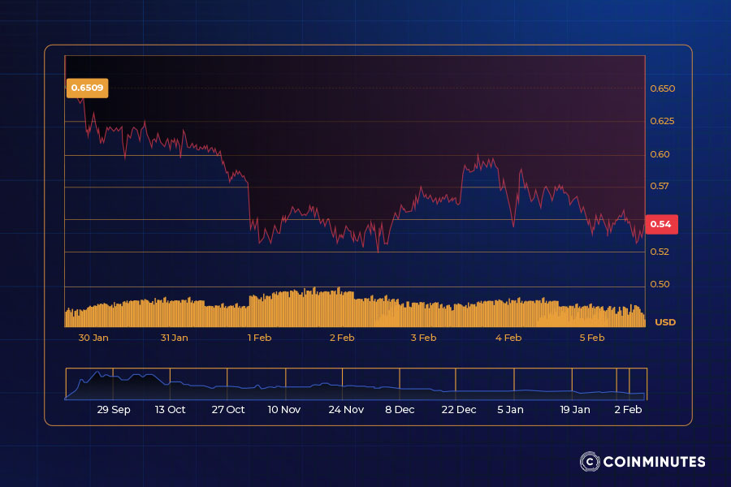The width and height of the screenshot is (731, 487).
Task: Click the red 0.54 current price label
Action: tap(660, 224)
